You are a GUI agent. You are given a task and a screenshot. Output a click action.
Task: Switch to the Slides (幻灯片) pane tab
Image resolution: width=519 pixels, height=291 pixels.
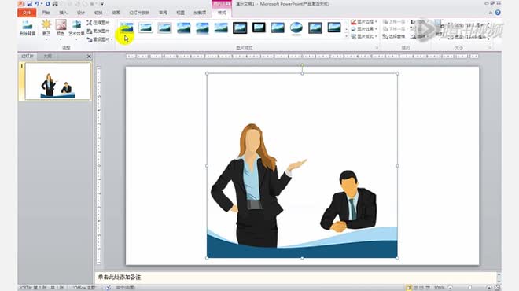click(28, 57)
